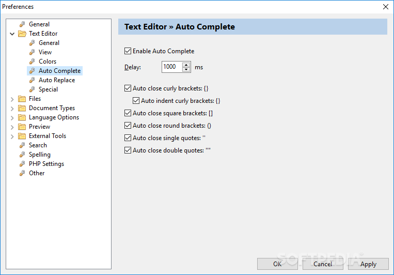Viewport: 394px width, 275px height.
Task: Uncheck Auto close square brackets
Action: (x=128, y=113)
